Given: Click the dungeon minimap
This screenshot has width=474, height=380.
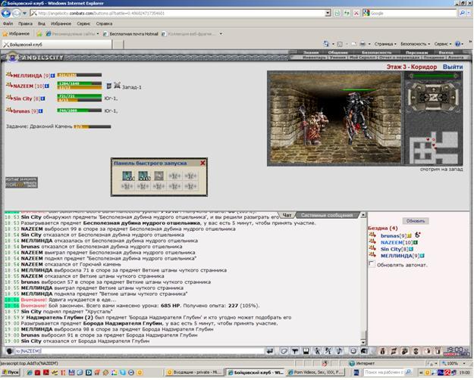Looking at the screenshot, I should 433,147.
